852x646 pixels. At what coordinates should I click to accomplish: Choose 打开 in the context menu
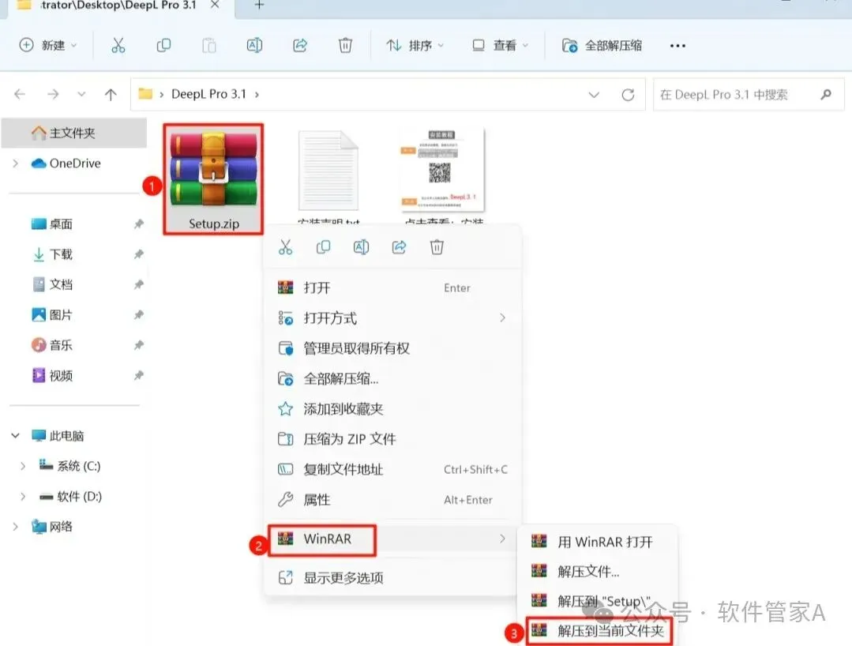click(392, 288)
